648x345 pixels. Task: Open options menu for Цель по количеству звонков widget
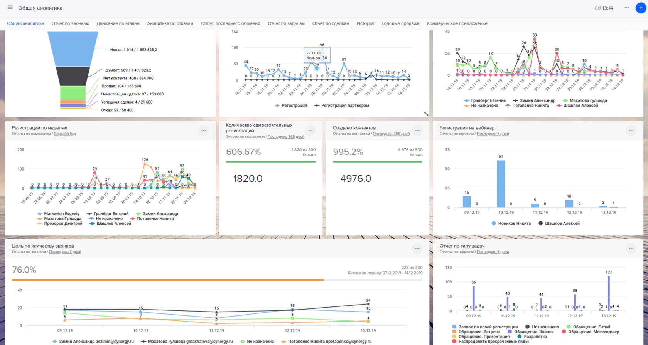point(417,249)
